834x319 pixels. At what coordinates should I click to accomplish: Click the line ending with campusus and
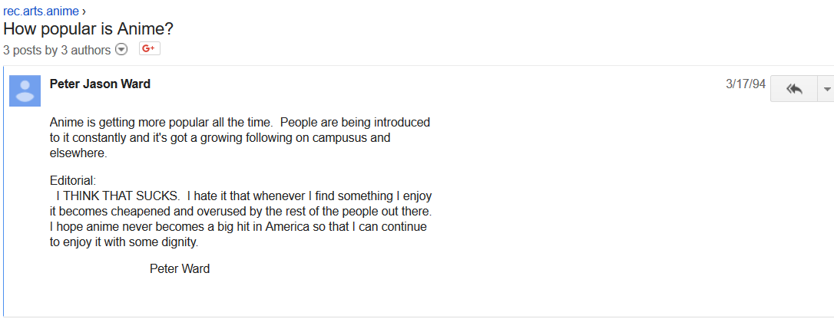[x=220, y=139]
